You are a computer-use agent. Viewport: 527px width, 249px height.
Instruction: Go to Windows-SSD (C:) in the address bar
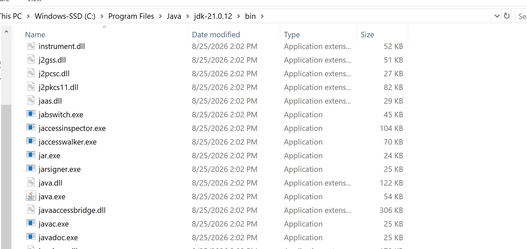click(x=65, y=16)
